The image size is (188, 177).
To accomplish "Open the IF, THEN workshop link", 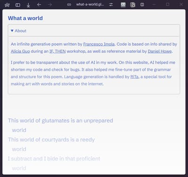I will 57,51.
